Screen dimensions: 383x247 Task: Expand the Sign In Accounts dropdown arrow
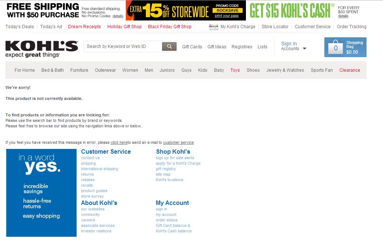coord(305,49)
